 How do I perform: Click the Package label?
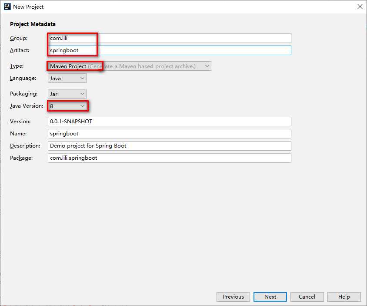point(21,158)
